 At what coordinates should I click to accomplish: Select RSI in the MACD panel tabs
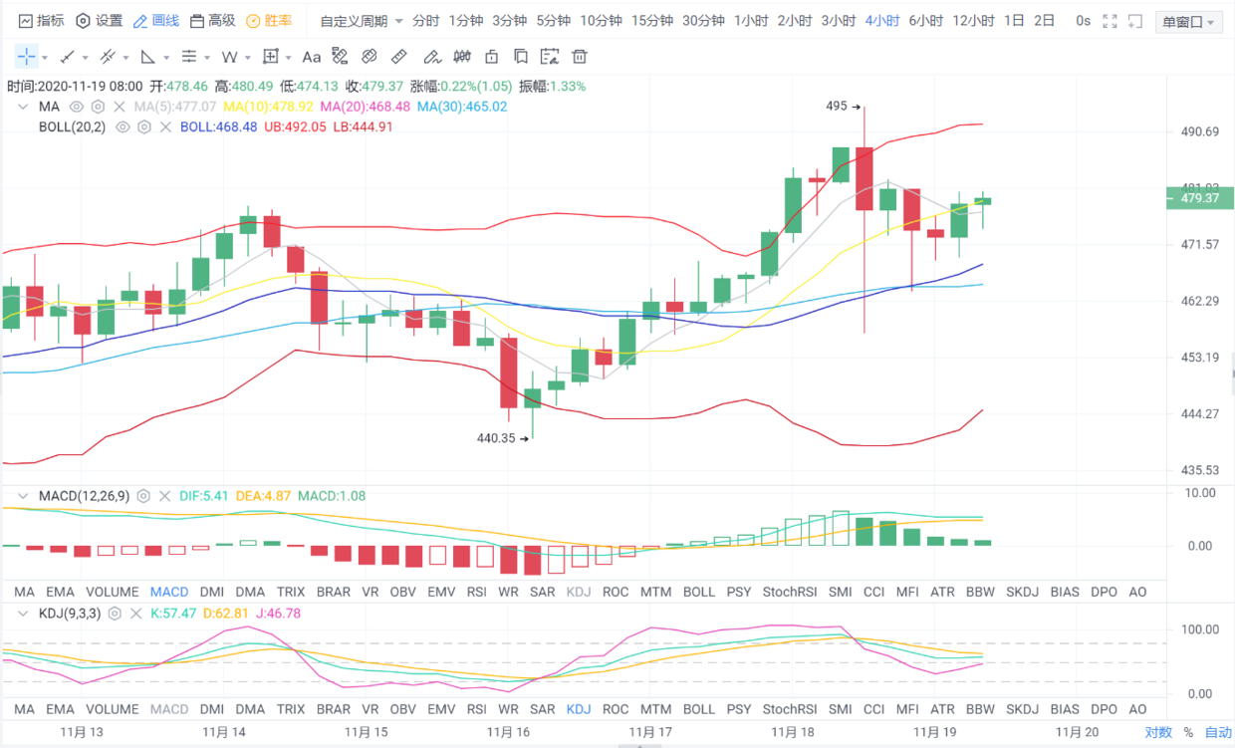(477, 592)
